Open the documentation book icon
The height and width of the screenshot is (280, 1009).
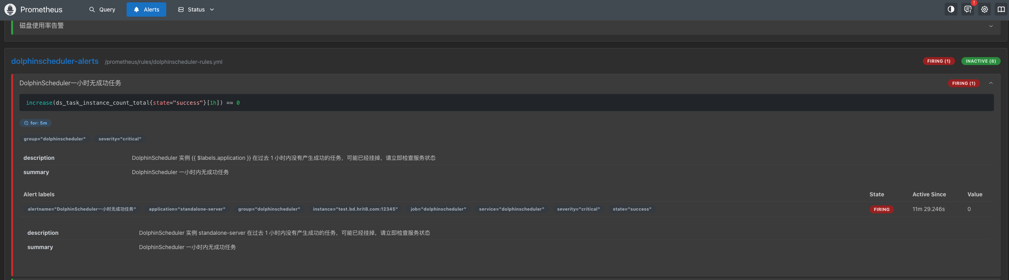pos(1001,10)
